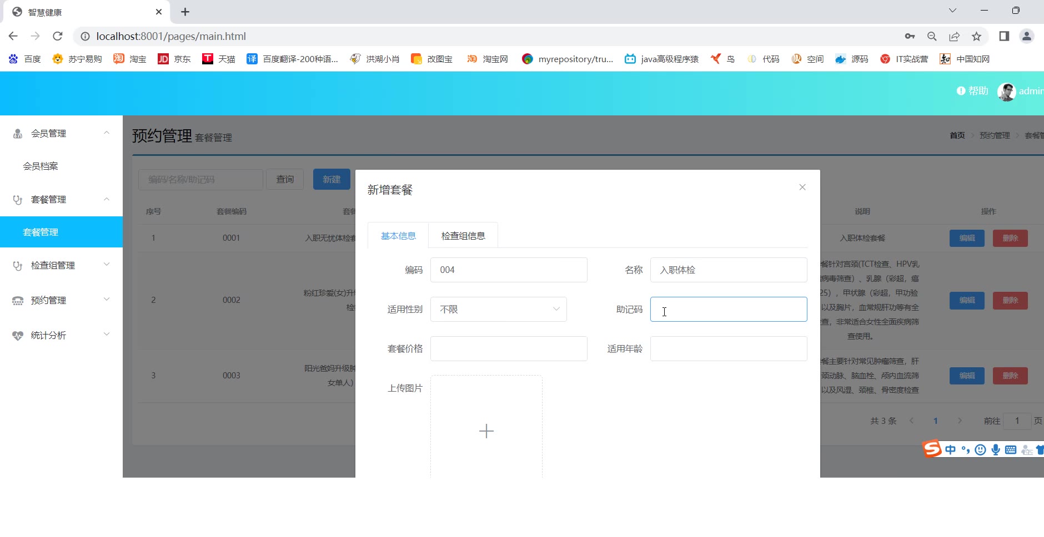Viewport: 1044px width, 537px height.
Task: Toggle the browser side panel icon
Action: pos(1004,36)
